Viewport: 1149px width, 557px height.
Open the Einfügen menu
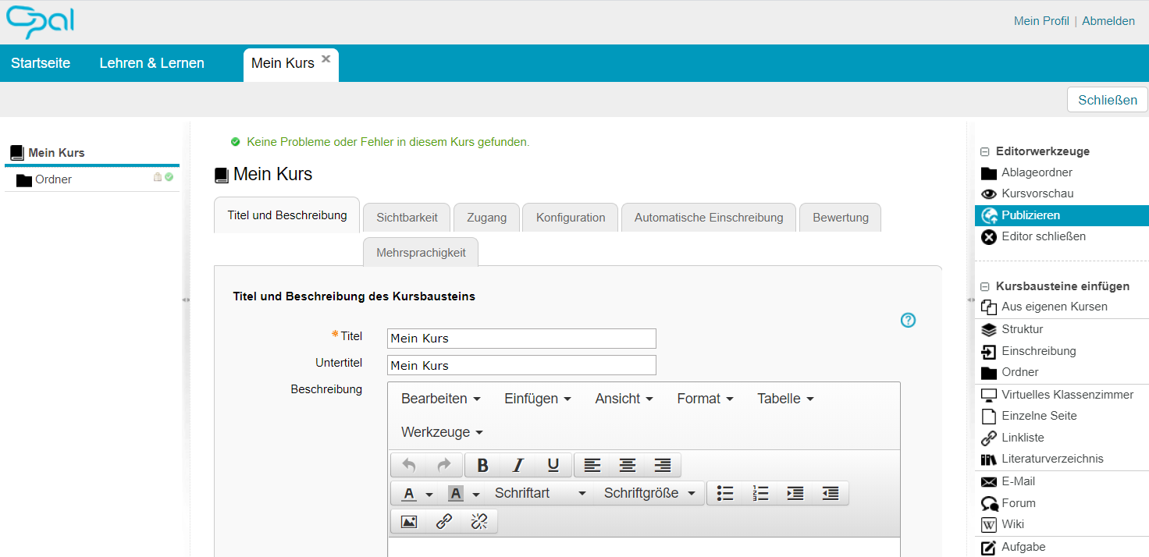click(537, 399)
